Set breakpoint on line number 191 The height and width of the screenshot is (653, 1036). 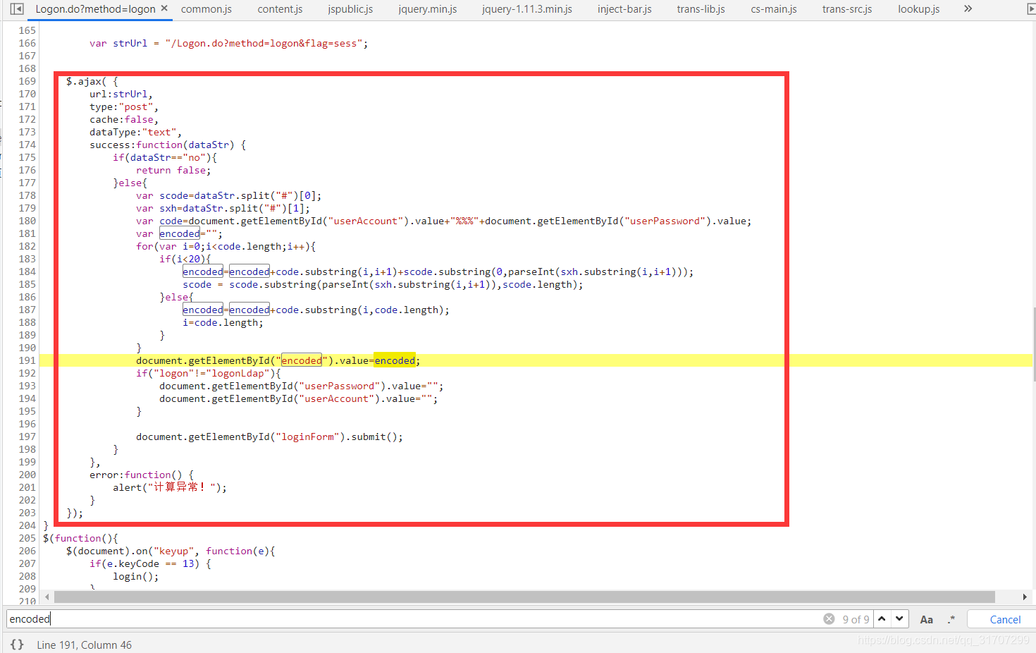27,360
